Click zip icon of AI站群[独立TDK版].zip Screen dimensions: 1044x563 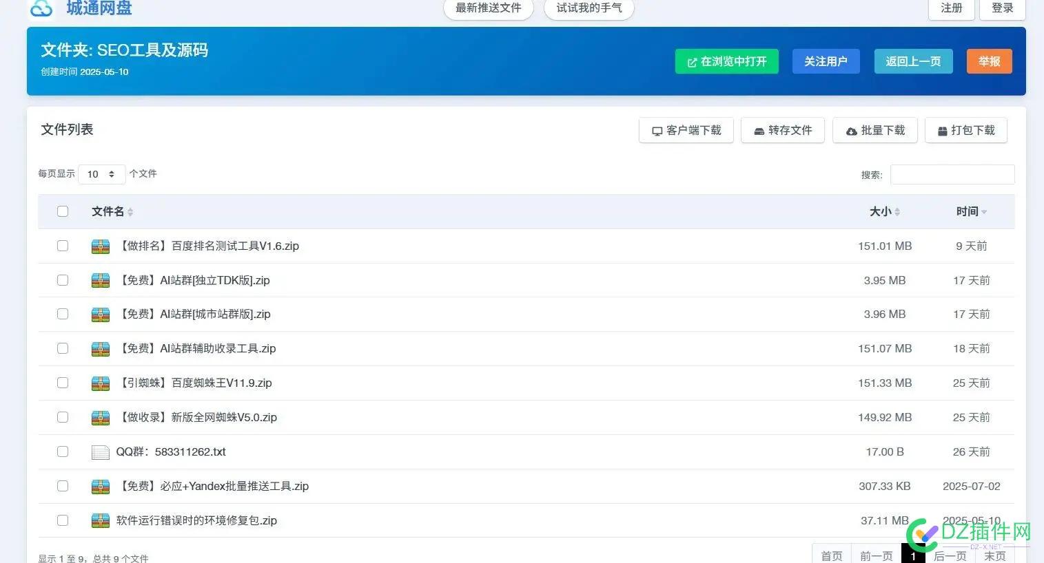(101, 281)
